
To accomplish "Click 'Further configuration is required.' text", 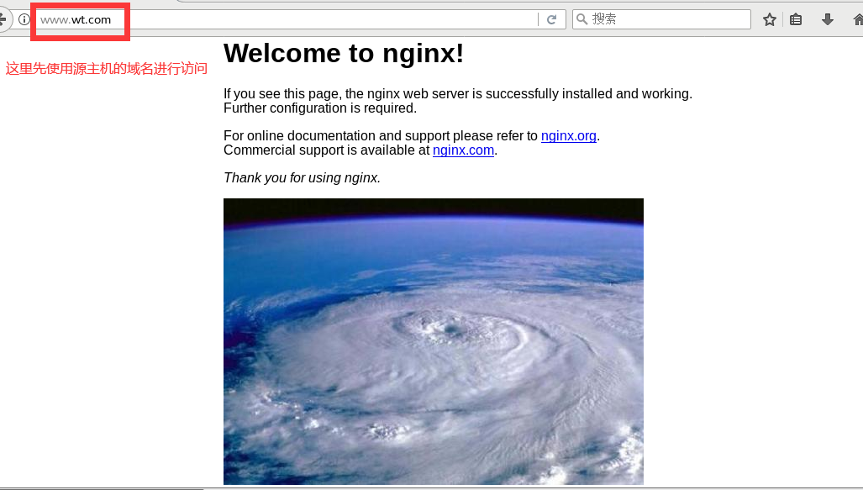I will click(x=320, y=108).
